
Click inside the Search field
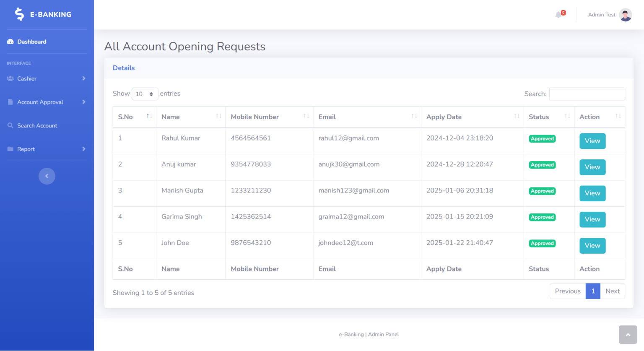(587, 94)
